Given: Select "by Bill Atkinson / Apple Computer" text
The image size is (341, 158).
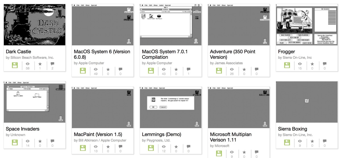Looking at the screenshot, I should coord(100,140).
